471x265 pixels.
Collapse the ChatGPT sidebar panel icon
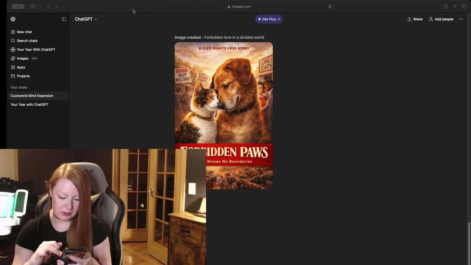click(x=64, y=19)
